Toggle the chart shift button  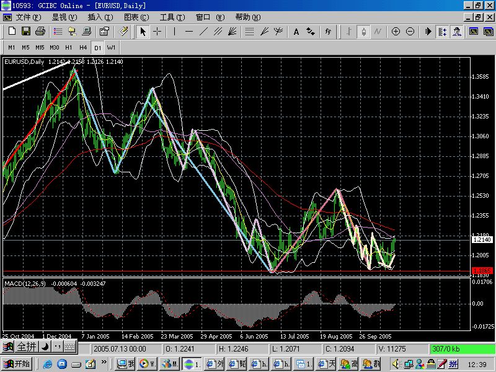coord(442,32)
